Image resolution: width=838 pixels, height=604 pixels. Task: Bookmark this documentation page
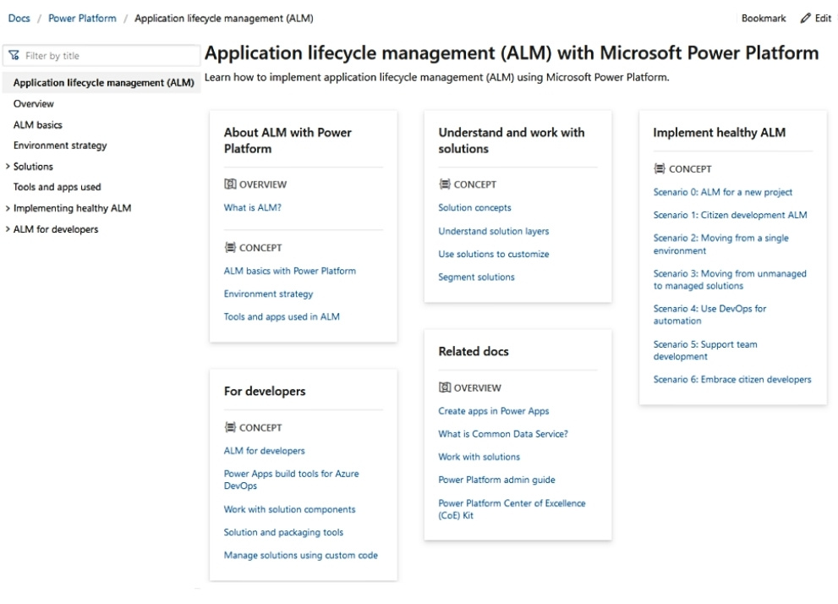coord(764,17)
